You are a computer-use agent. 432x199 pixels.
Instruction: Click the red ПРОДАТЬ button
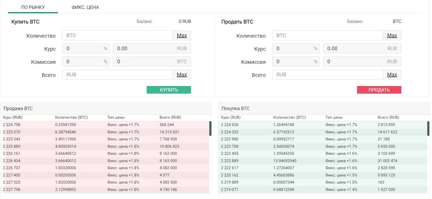point(379,90)
